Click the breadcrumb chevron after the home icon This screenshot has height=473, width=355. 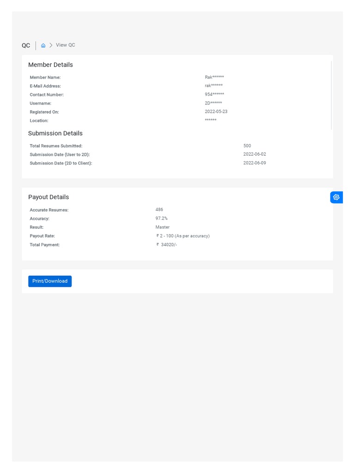[x=51, y=45]
